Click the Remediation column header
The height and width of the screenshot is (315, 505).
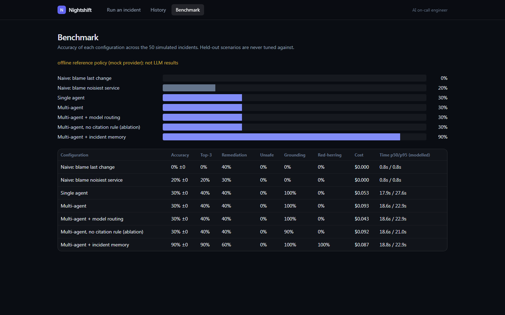pyautogui.click(x=234, y=155)
